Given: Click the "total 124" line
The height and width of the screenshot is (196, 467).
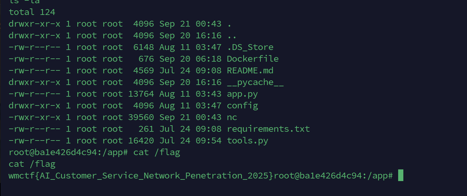Looking at the screenshot, I should 32,12.
